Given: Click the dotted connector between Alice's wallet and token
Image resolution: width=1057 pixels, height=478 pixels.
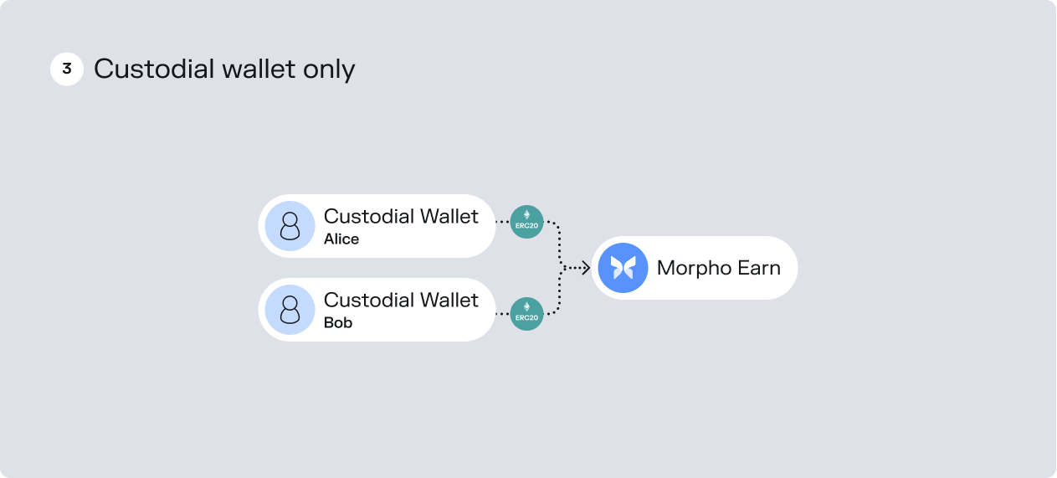Looking at the screenshot, I should (503, 223).
